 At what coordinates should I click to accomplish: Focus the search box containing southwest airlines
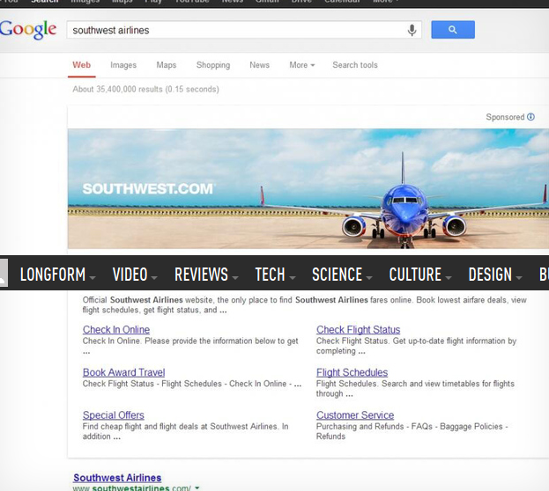[244, 30]
